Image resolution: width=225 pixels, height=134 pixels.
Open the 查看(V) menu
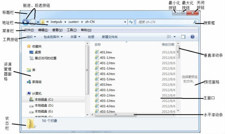click(57, 30)
